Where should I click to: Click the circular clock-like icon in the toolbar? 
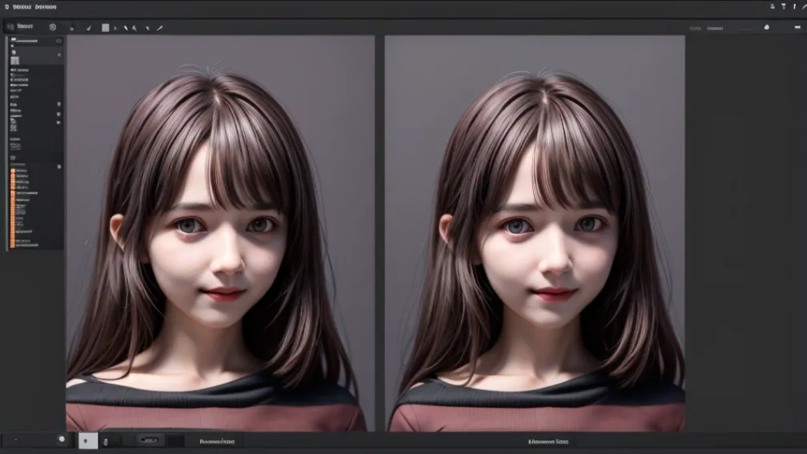53,27
